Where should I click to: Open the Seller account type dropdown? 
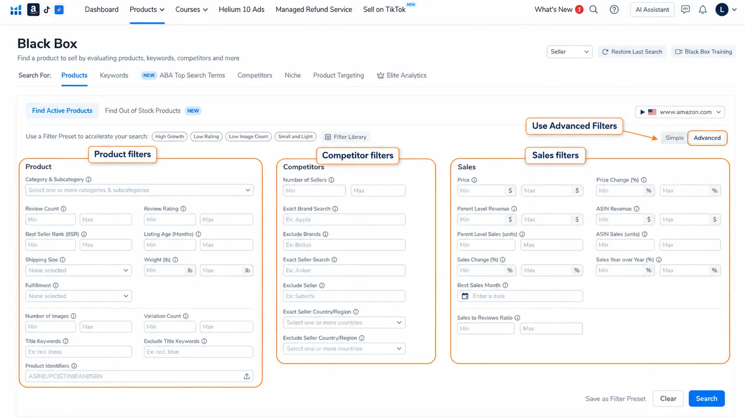pos(569,52)
